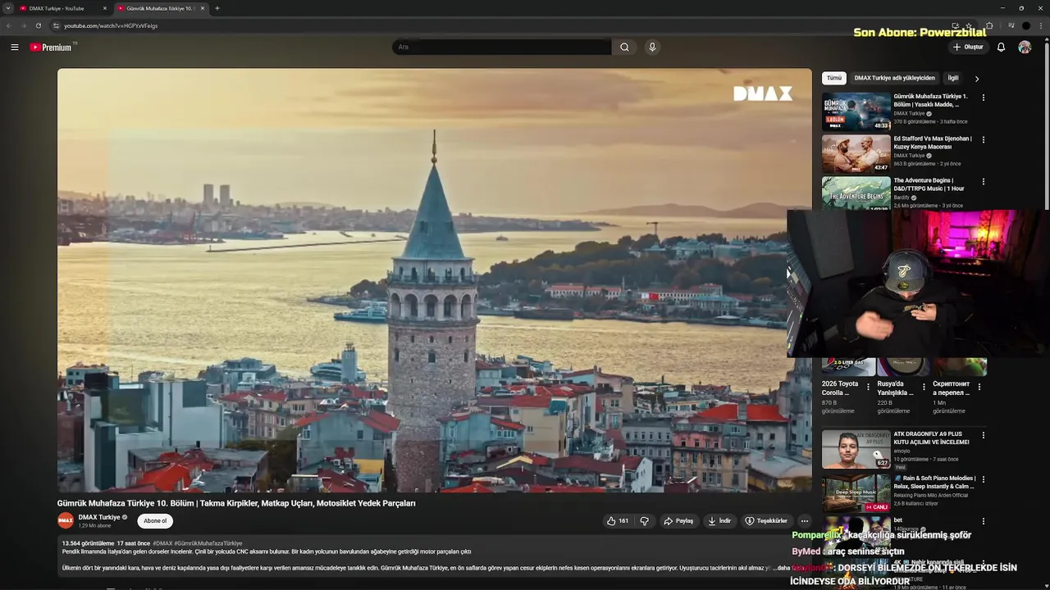Open options menu for the bet video

(984, 521)
